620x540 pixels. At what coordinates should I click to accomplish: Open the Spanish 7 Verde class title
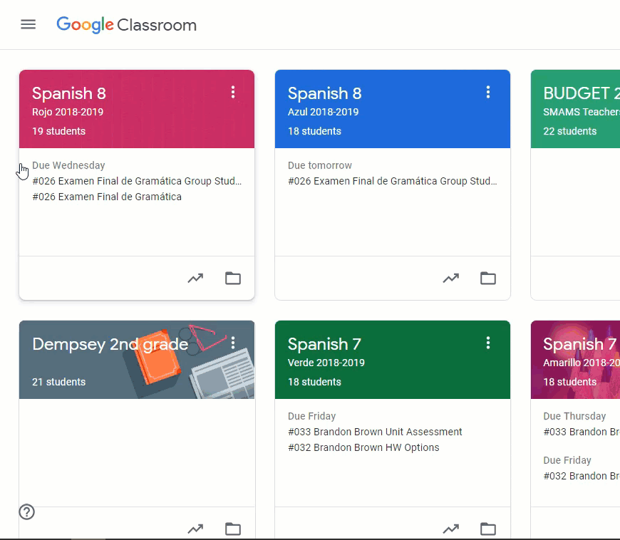pyautogui.click(x=324, y=344)
